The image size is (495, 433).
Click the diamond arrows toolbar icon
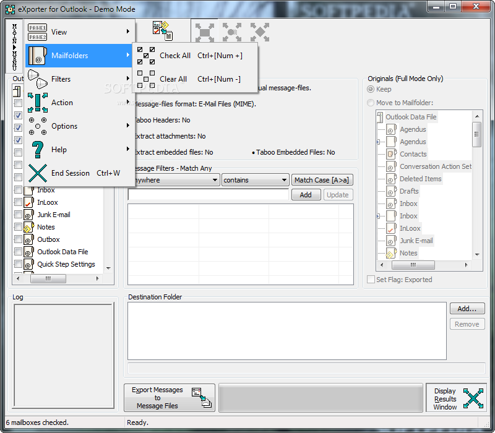pyautogui.click(x=260, y=32)
